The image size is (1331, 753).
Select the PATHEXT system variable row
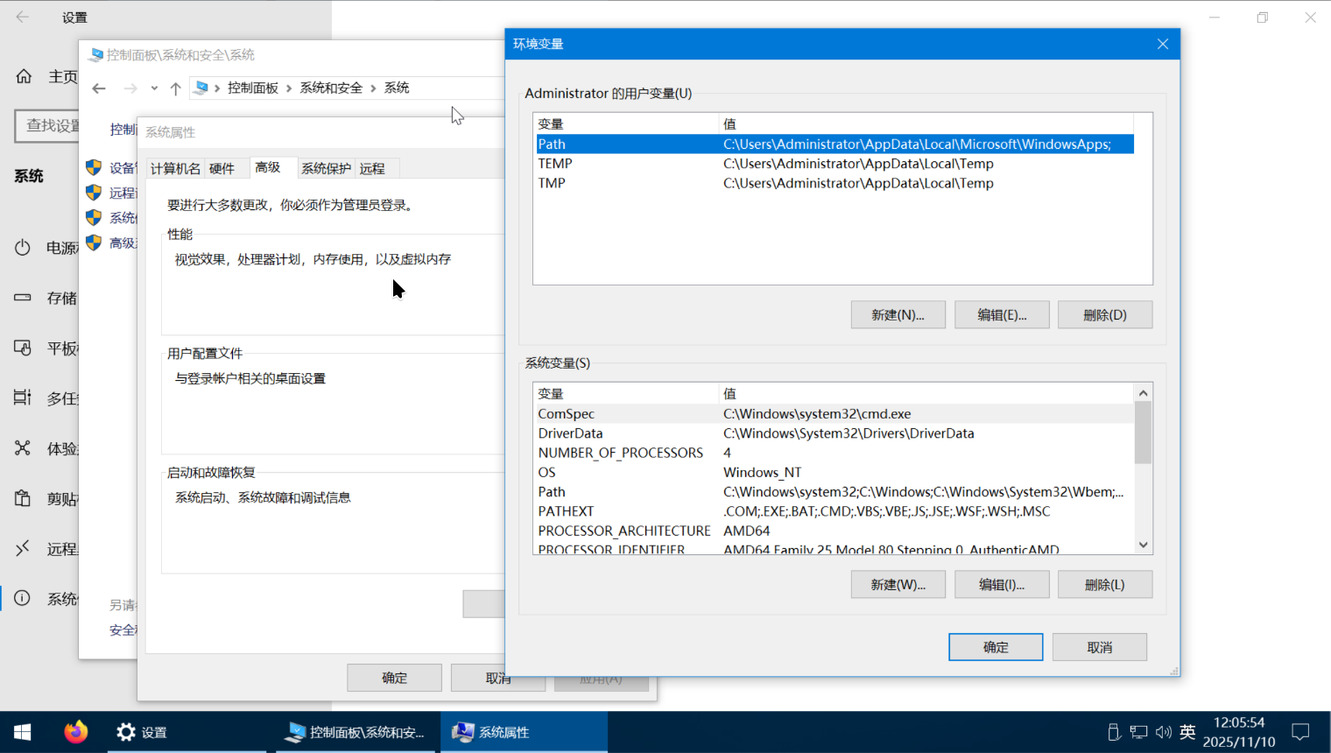pos(566,511)
